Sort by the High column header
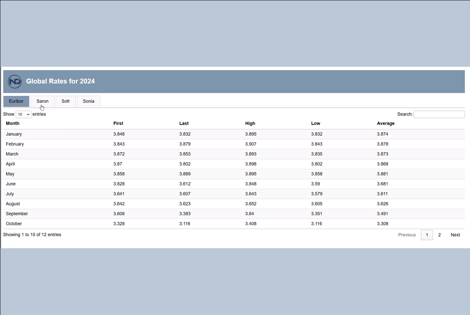The image size is (470, 315). tap(250, 123)
